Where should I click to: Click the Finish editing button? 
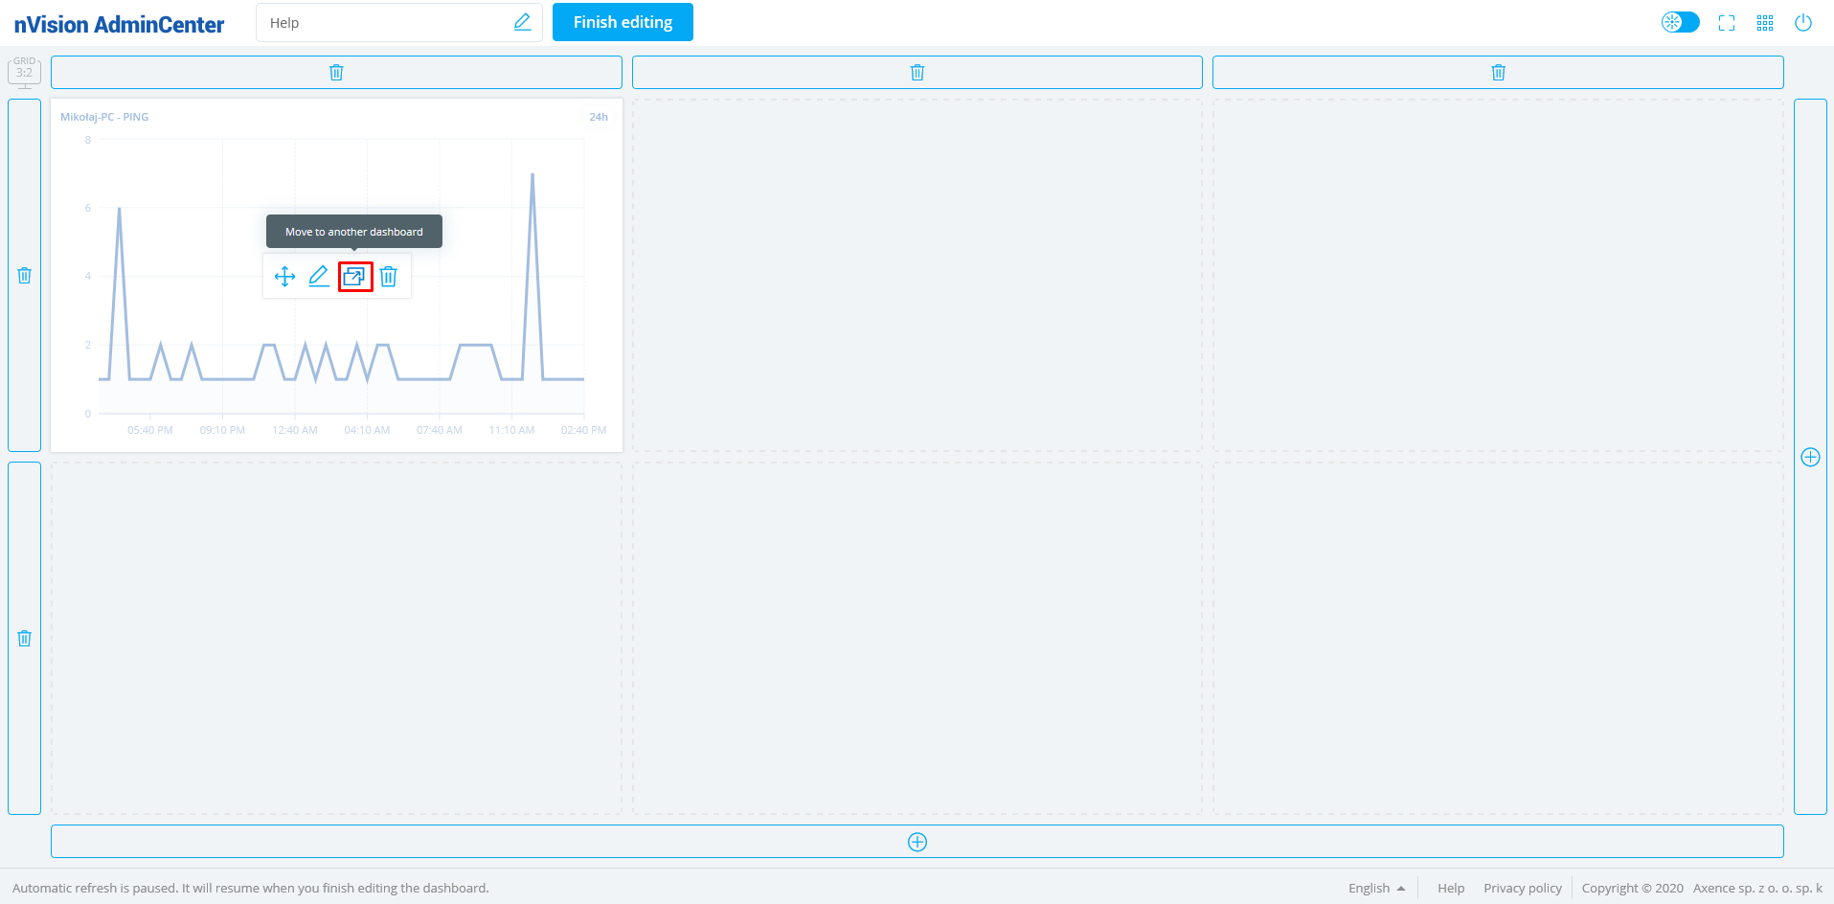pos(623,22)
